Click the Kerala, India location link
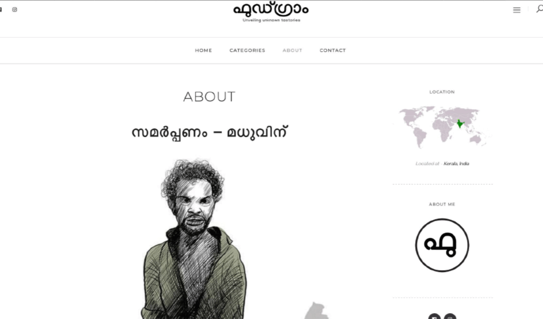This screenshot has width=543, height=319. point(456,163)
